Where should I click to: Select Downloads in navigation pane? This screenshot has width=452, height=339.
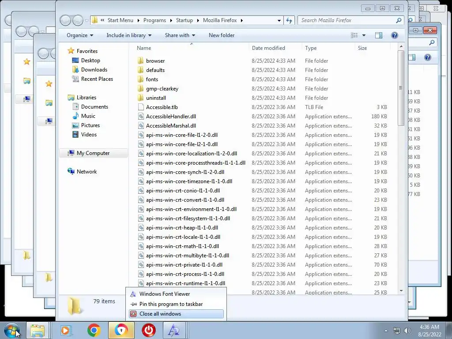point(94,69)
